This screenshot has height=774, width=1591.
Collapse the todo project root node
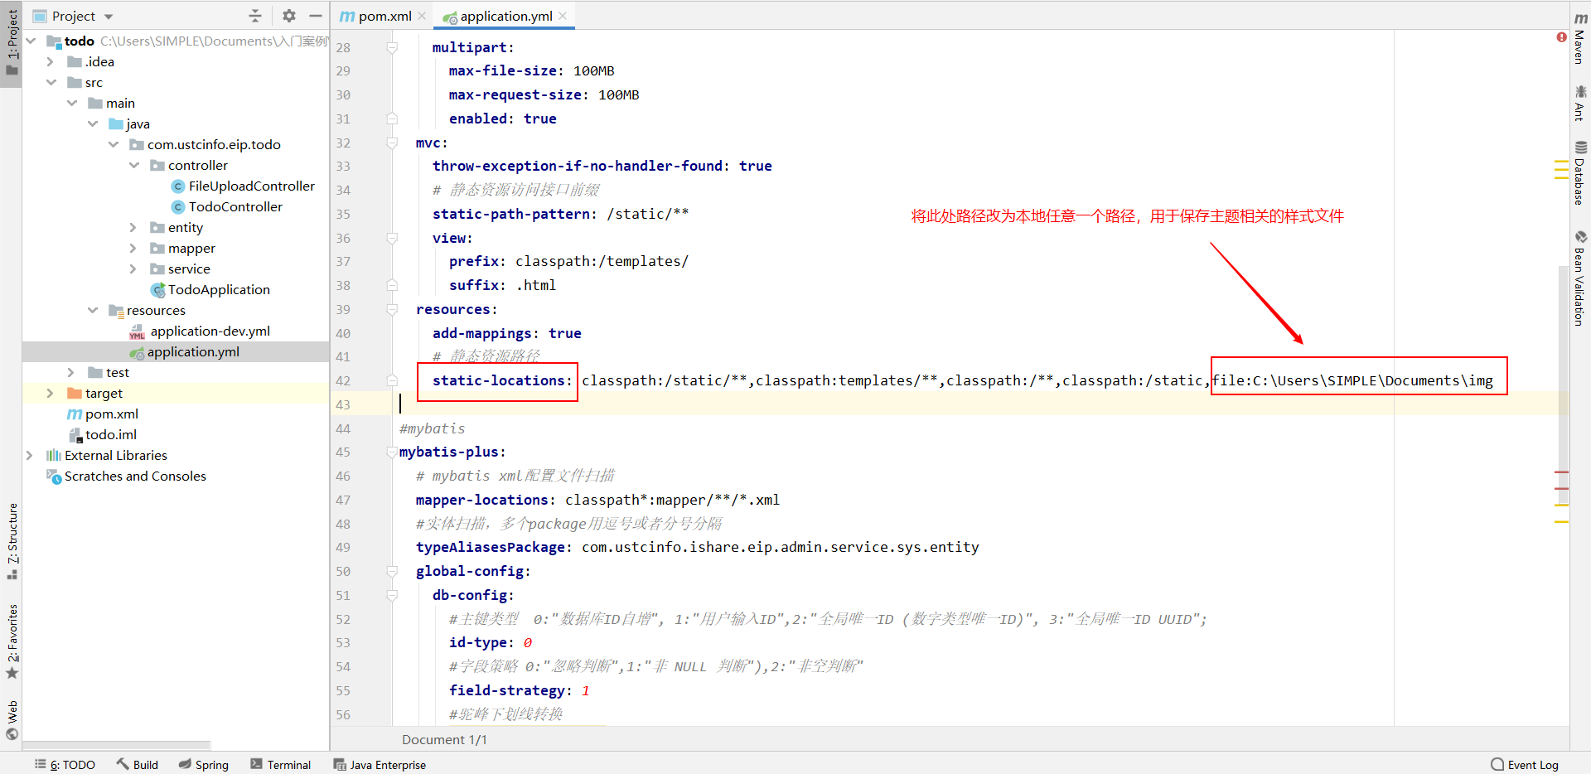coord(31,41)
